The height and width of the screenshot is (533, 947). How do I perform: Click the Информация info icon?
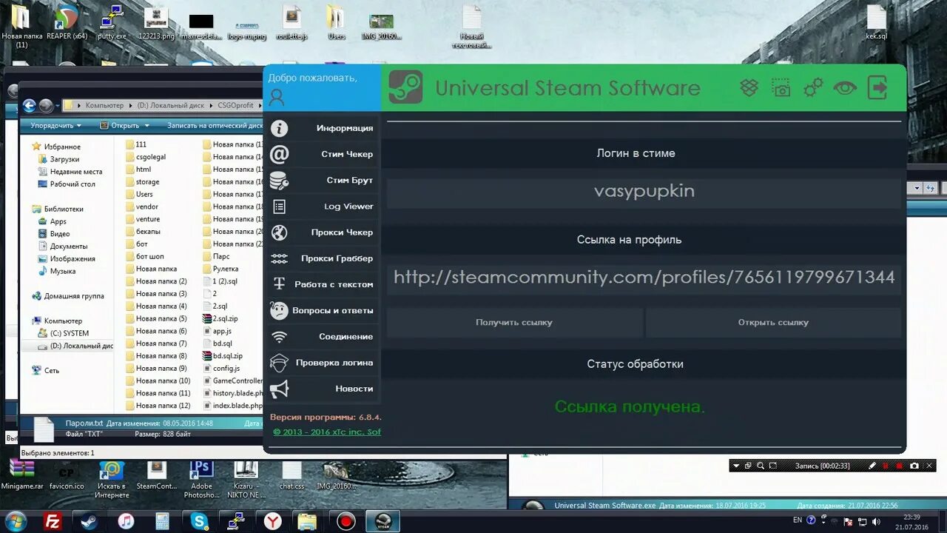click(x=279, y=128)
